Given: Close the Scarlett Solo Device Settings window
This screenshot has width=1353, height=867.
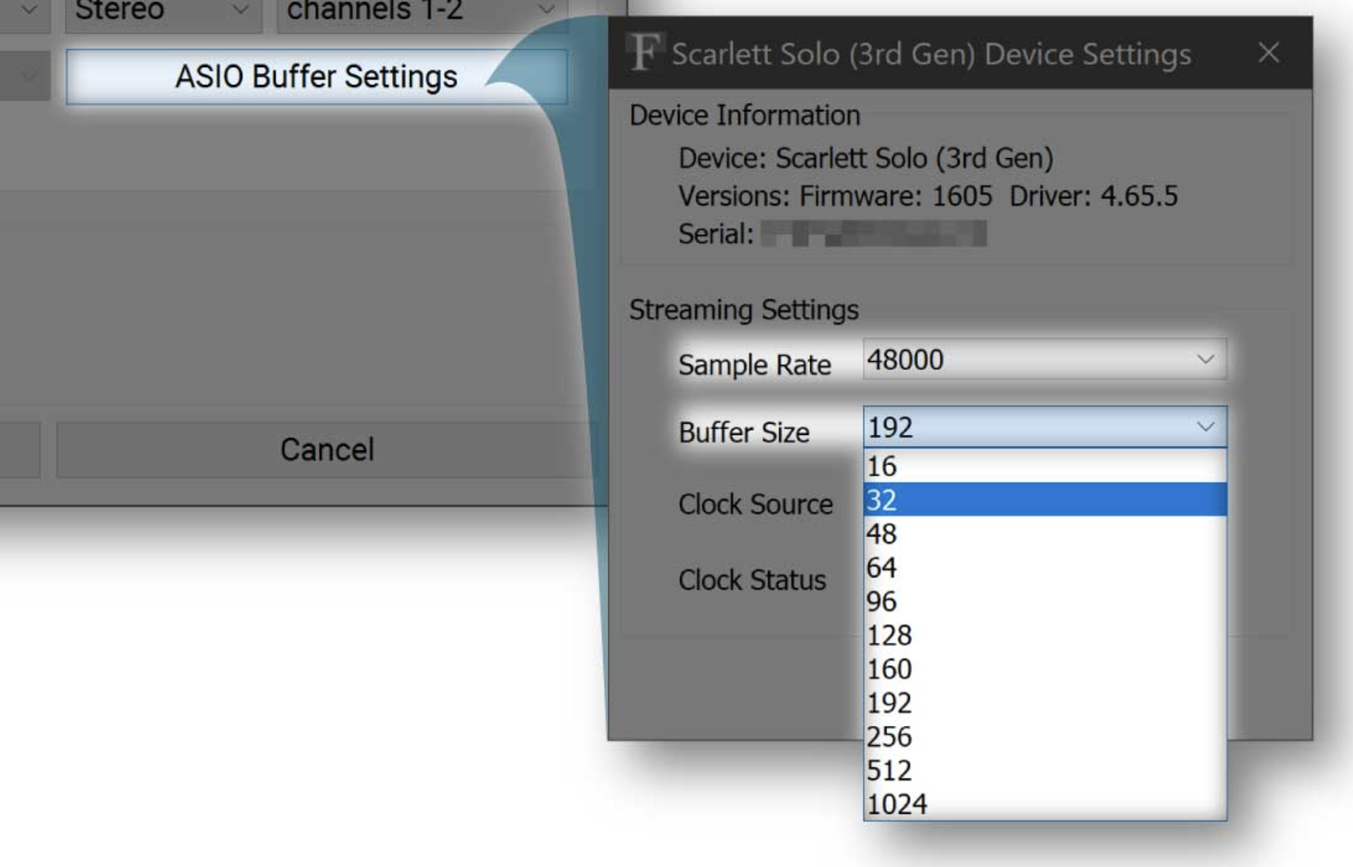Looking at the screenshot, I should [x=1268, y=52].
